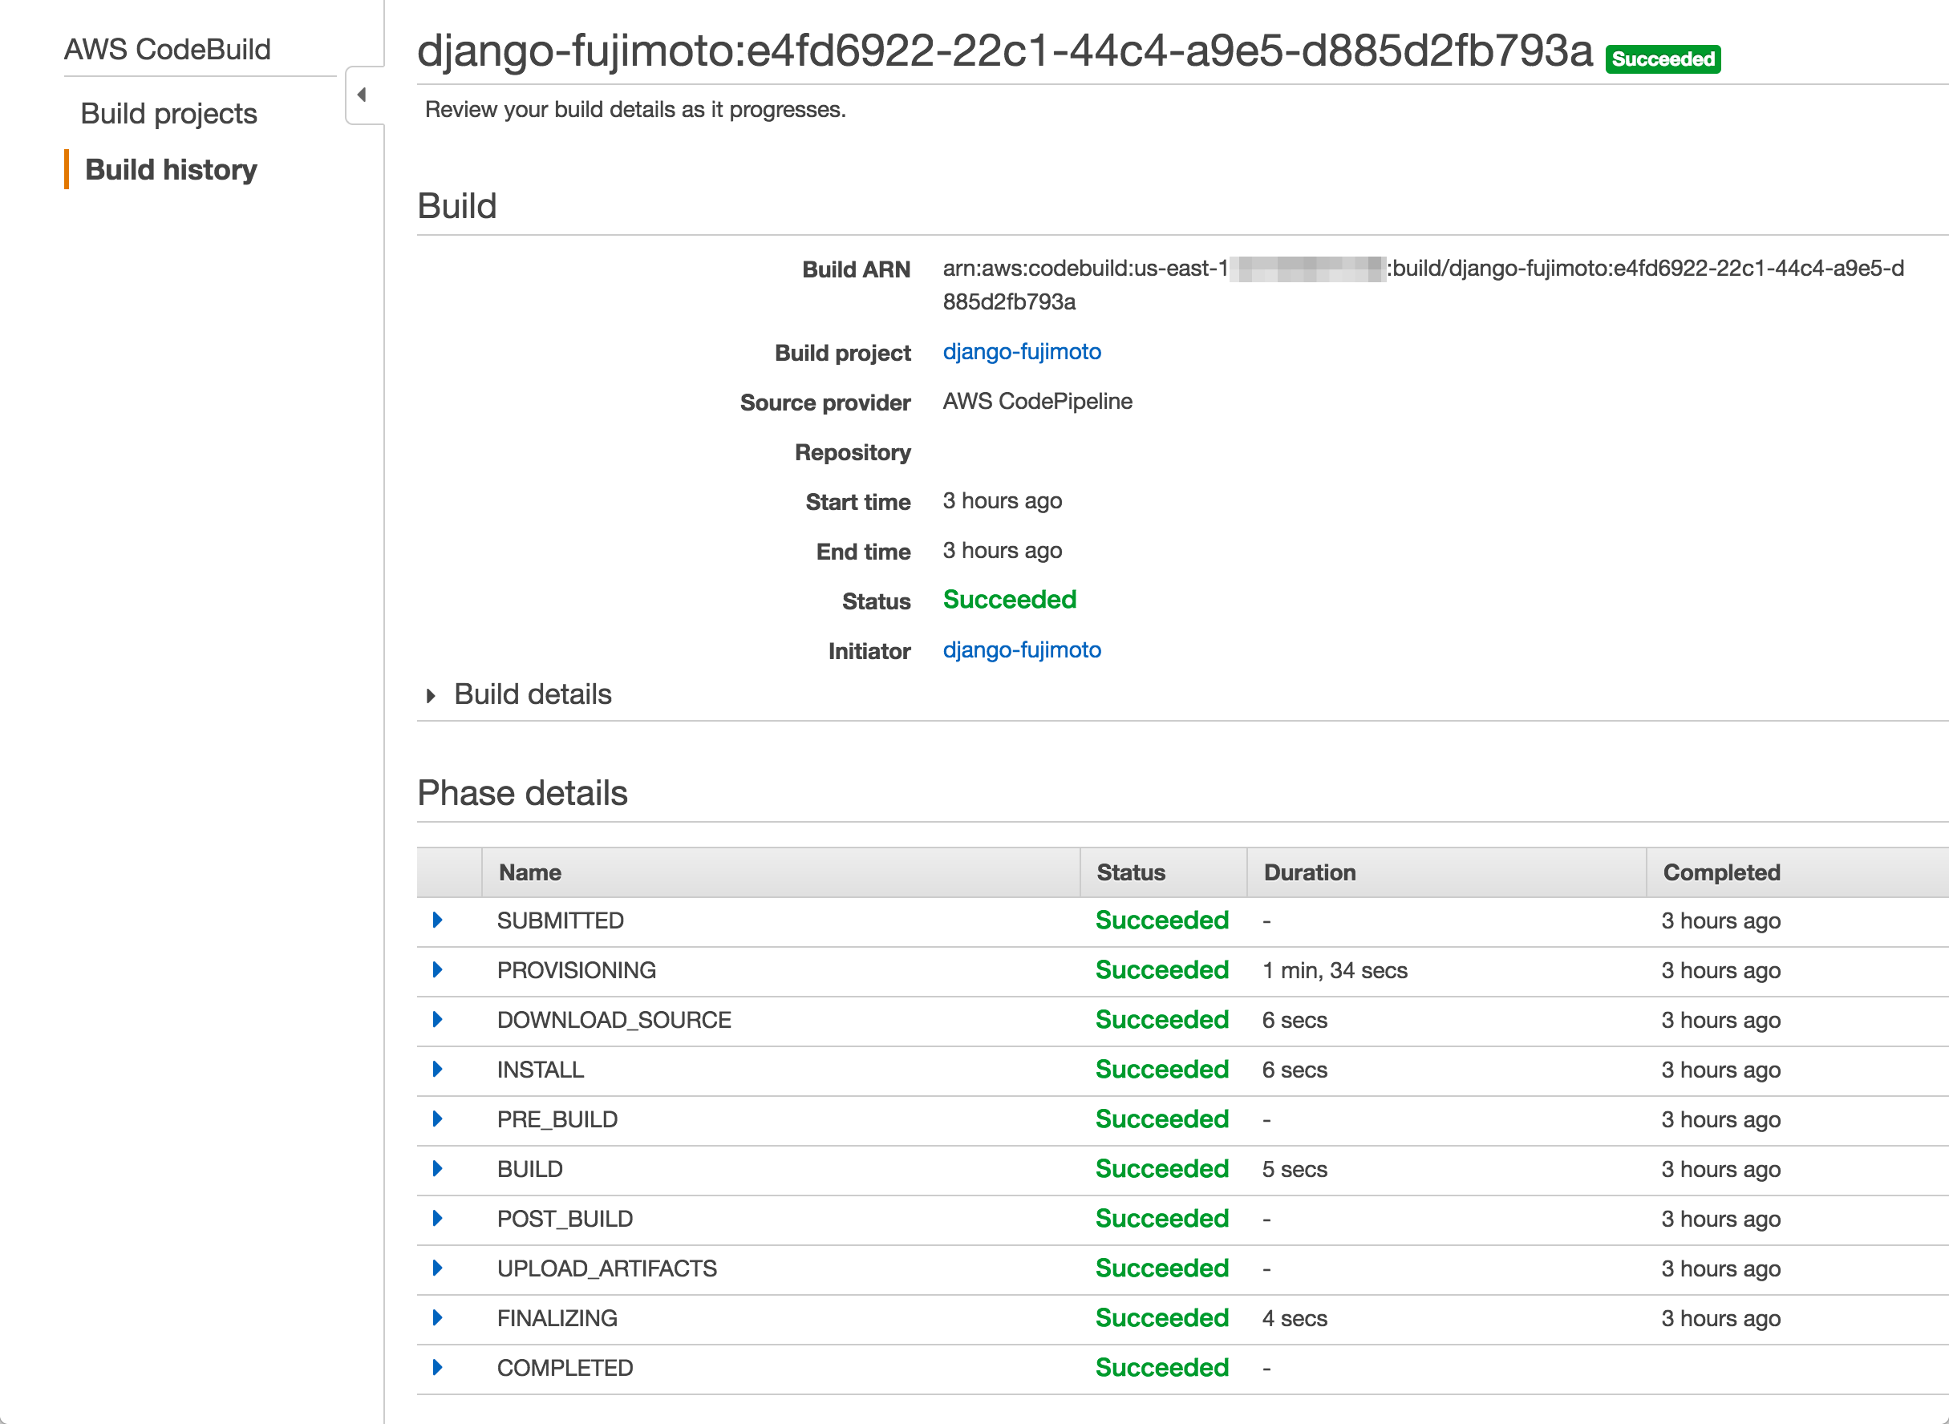Expand the PRE_BUILD phase details
Image resolution: width=1949 pixels, height=1424 pixels.
(437, 1119)
